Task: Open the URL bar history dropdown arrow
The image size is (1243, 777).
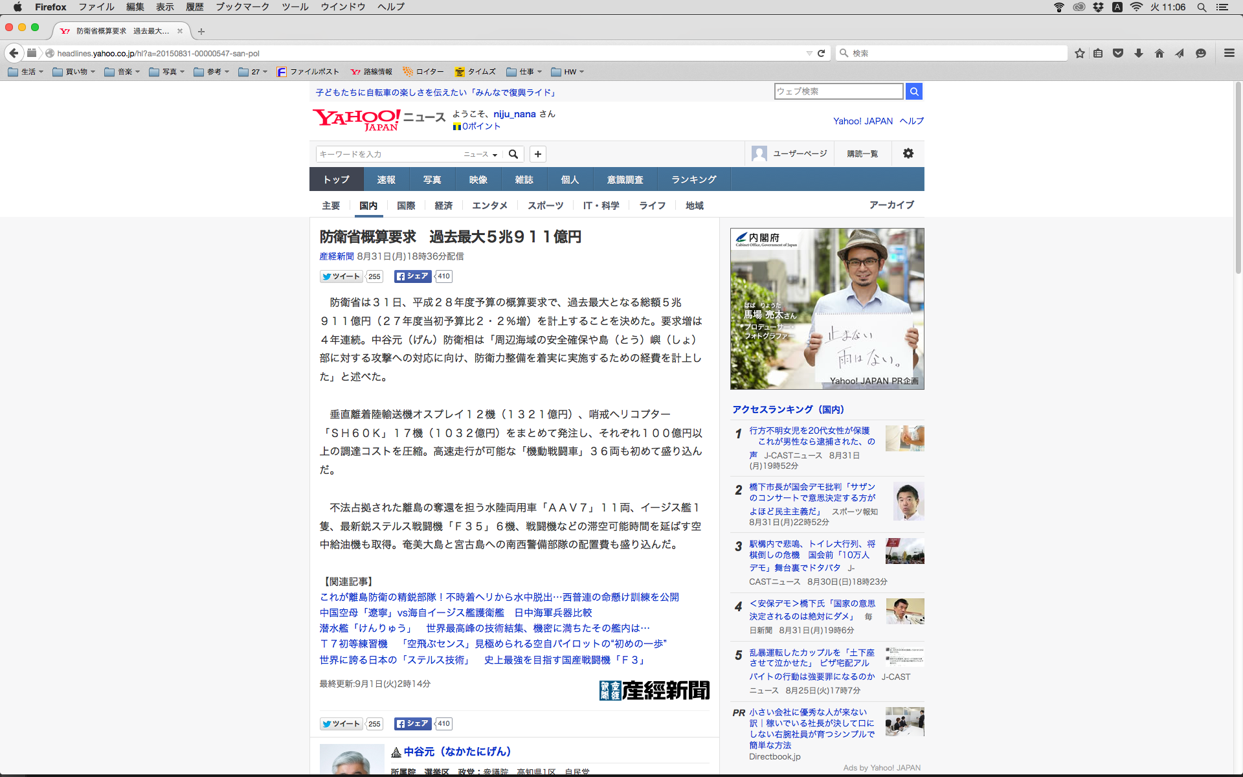Action: 809,53
